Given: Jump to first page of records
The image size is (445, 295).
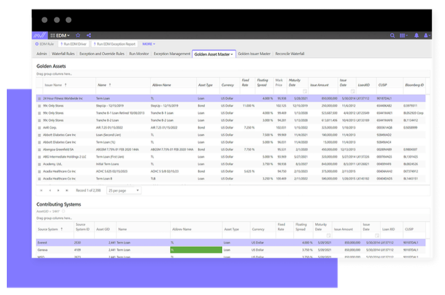Looking at the screenshot, I should pyautogui.click(x=41, y=191).
